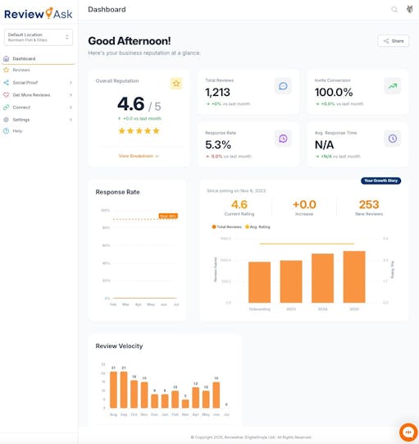Expand the Get More Reviews sidebar menu
The height and width of the screenshot is (444, 419).
pos(39,95)
